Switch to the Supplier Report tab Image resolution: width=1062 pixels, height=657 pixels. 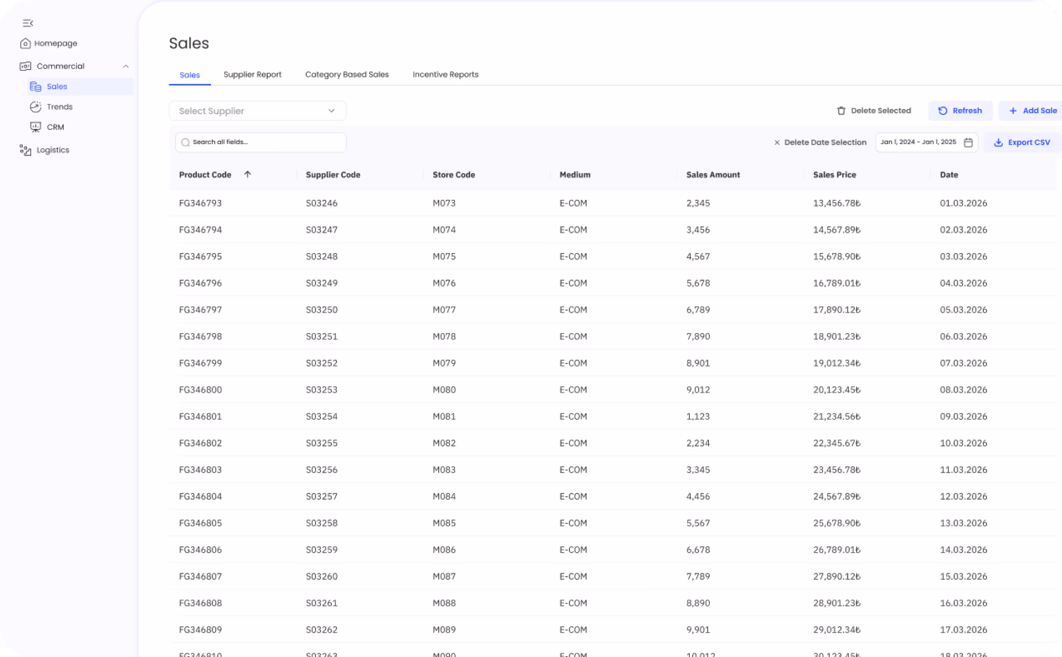(x=252, y=74)
